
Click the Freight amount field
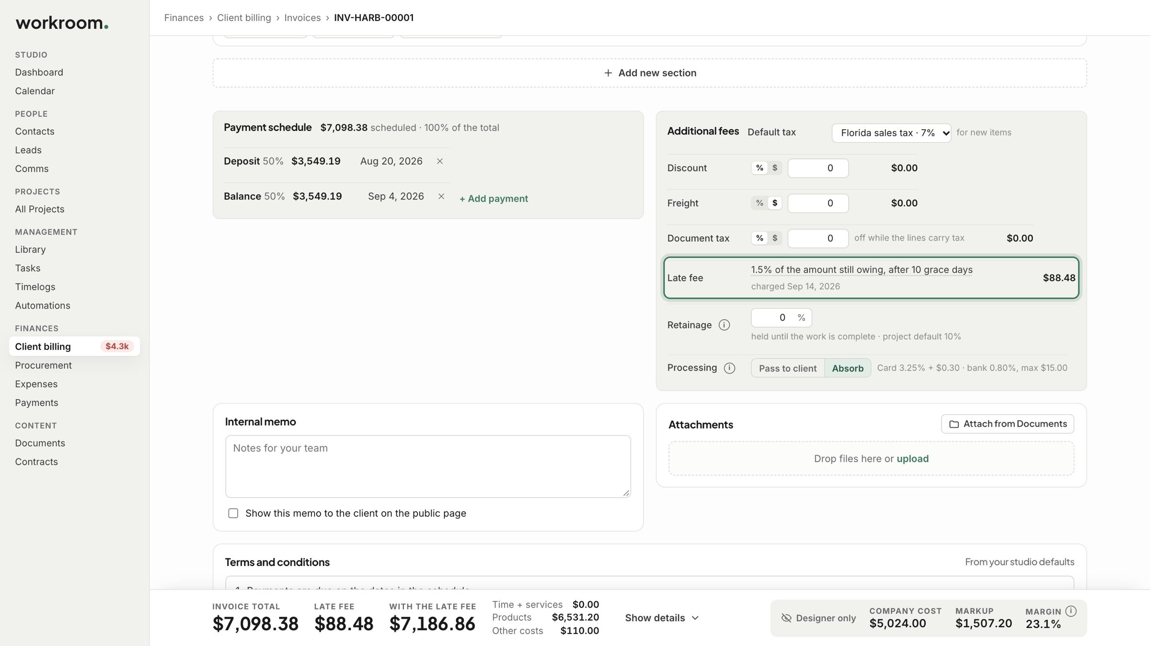(818, 203)
